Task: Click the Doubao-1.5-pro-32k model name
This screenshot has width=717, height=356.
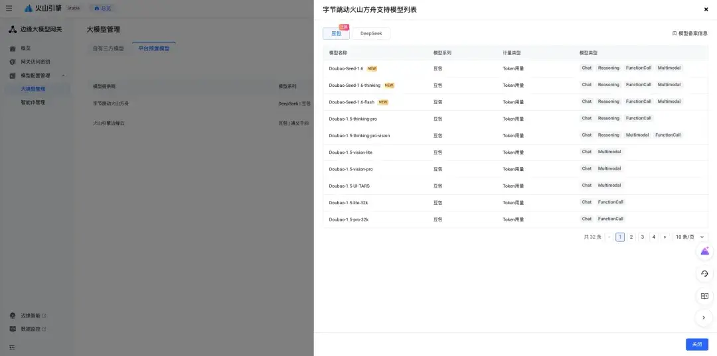Action: (349, 219)
